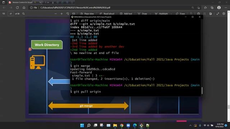Open Edge Settings and more menu
This screenshot has width=230, height=129.
tap(226, 8)
